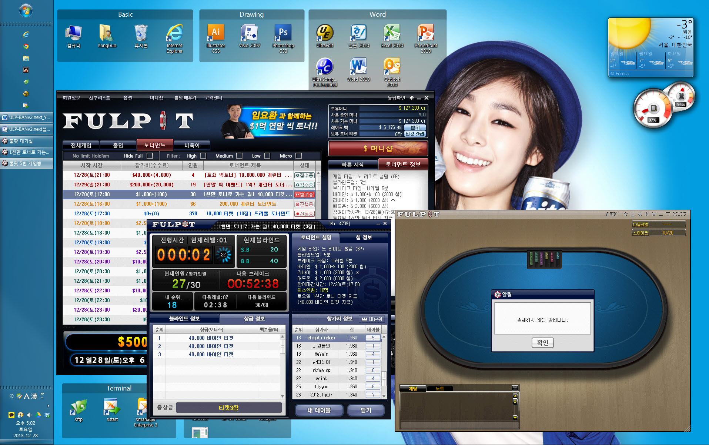Open the 휴지통 recycle bin
This screenshot has height=445, width=709.
click(x=141, y=36)
